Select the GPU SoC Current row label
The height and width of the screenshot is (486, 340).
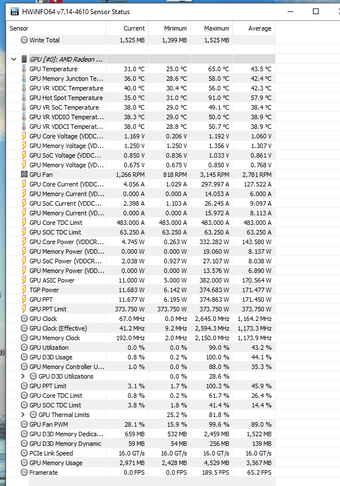click(65, 203)
